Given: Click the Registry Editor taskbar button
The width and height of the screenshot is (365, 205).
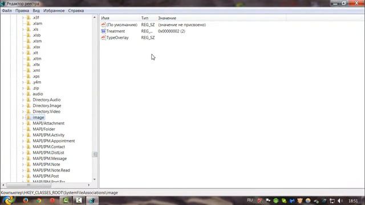Looking at the screenshot, I should [x=92, y=200].
